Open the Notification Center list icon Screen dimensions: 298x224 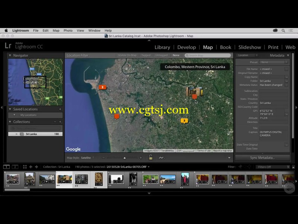tap(291, 31)
